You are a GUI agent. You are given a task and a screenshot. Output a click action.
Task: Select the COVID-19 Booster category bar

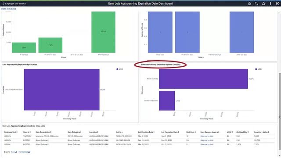pyautogui.click(x=167, y=101)
